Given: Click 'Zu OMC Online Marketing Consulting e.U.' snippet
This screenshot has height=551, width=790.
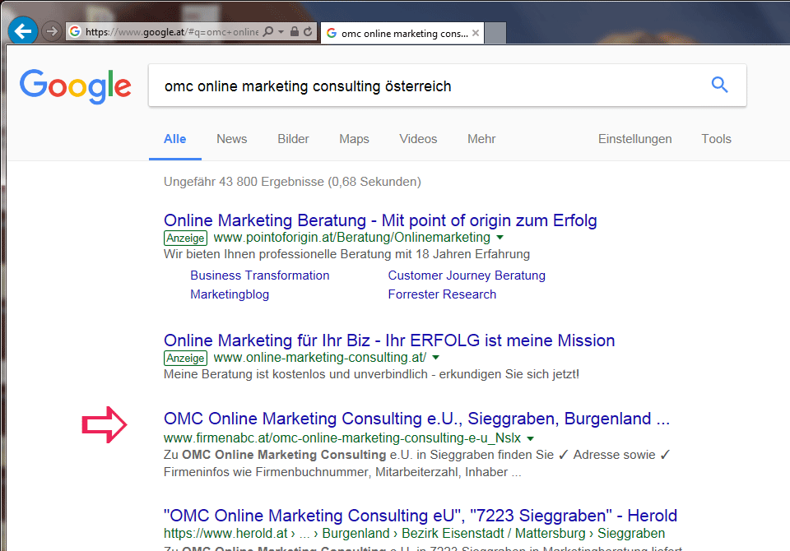Looking at the screenshot, I should click(416, 463).
